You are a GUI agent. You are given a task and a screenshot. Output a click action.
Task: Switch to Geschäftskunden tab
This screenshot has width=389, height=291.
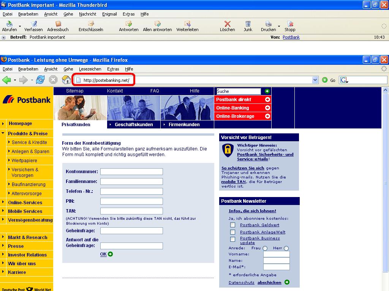134,124
